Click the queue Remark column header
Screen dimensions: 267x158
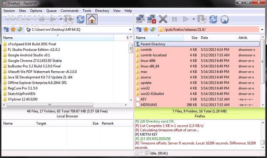tap(117, 123)
